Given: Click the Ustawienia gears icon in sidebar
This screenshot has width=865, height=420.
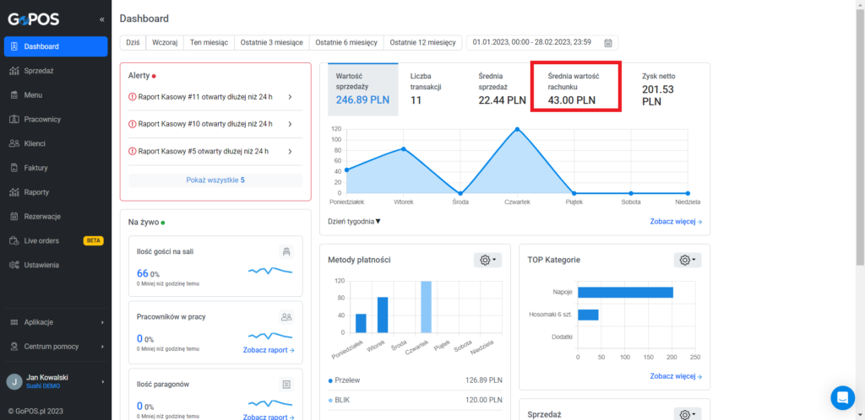Looking at the screenshot, I should pos(15,265).
